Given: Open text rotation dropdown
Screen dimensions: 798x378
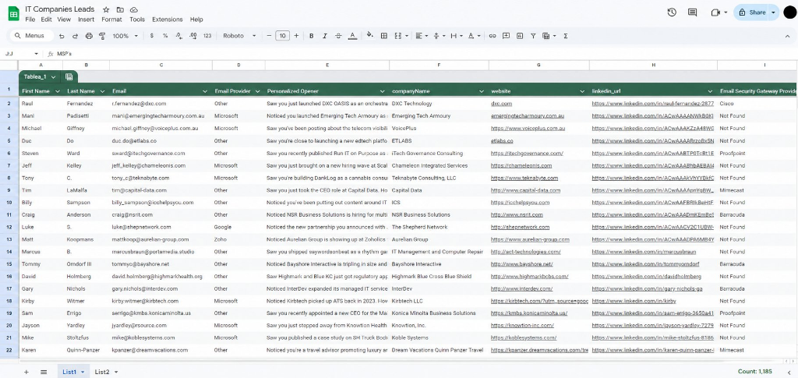Looking at the screenshot, I should [473, 36].
